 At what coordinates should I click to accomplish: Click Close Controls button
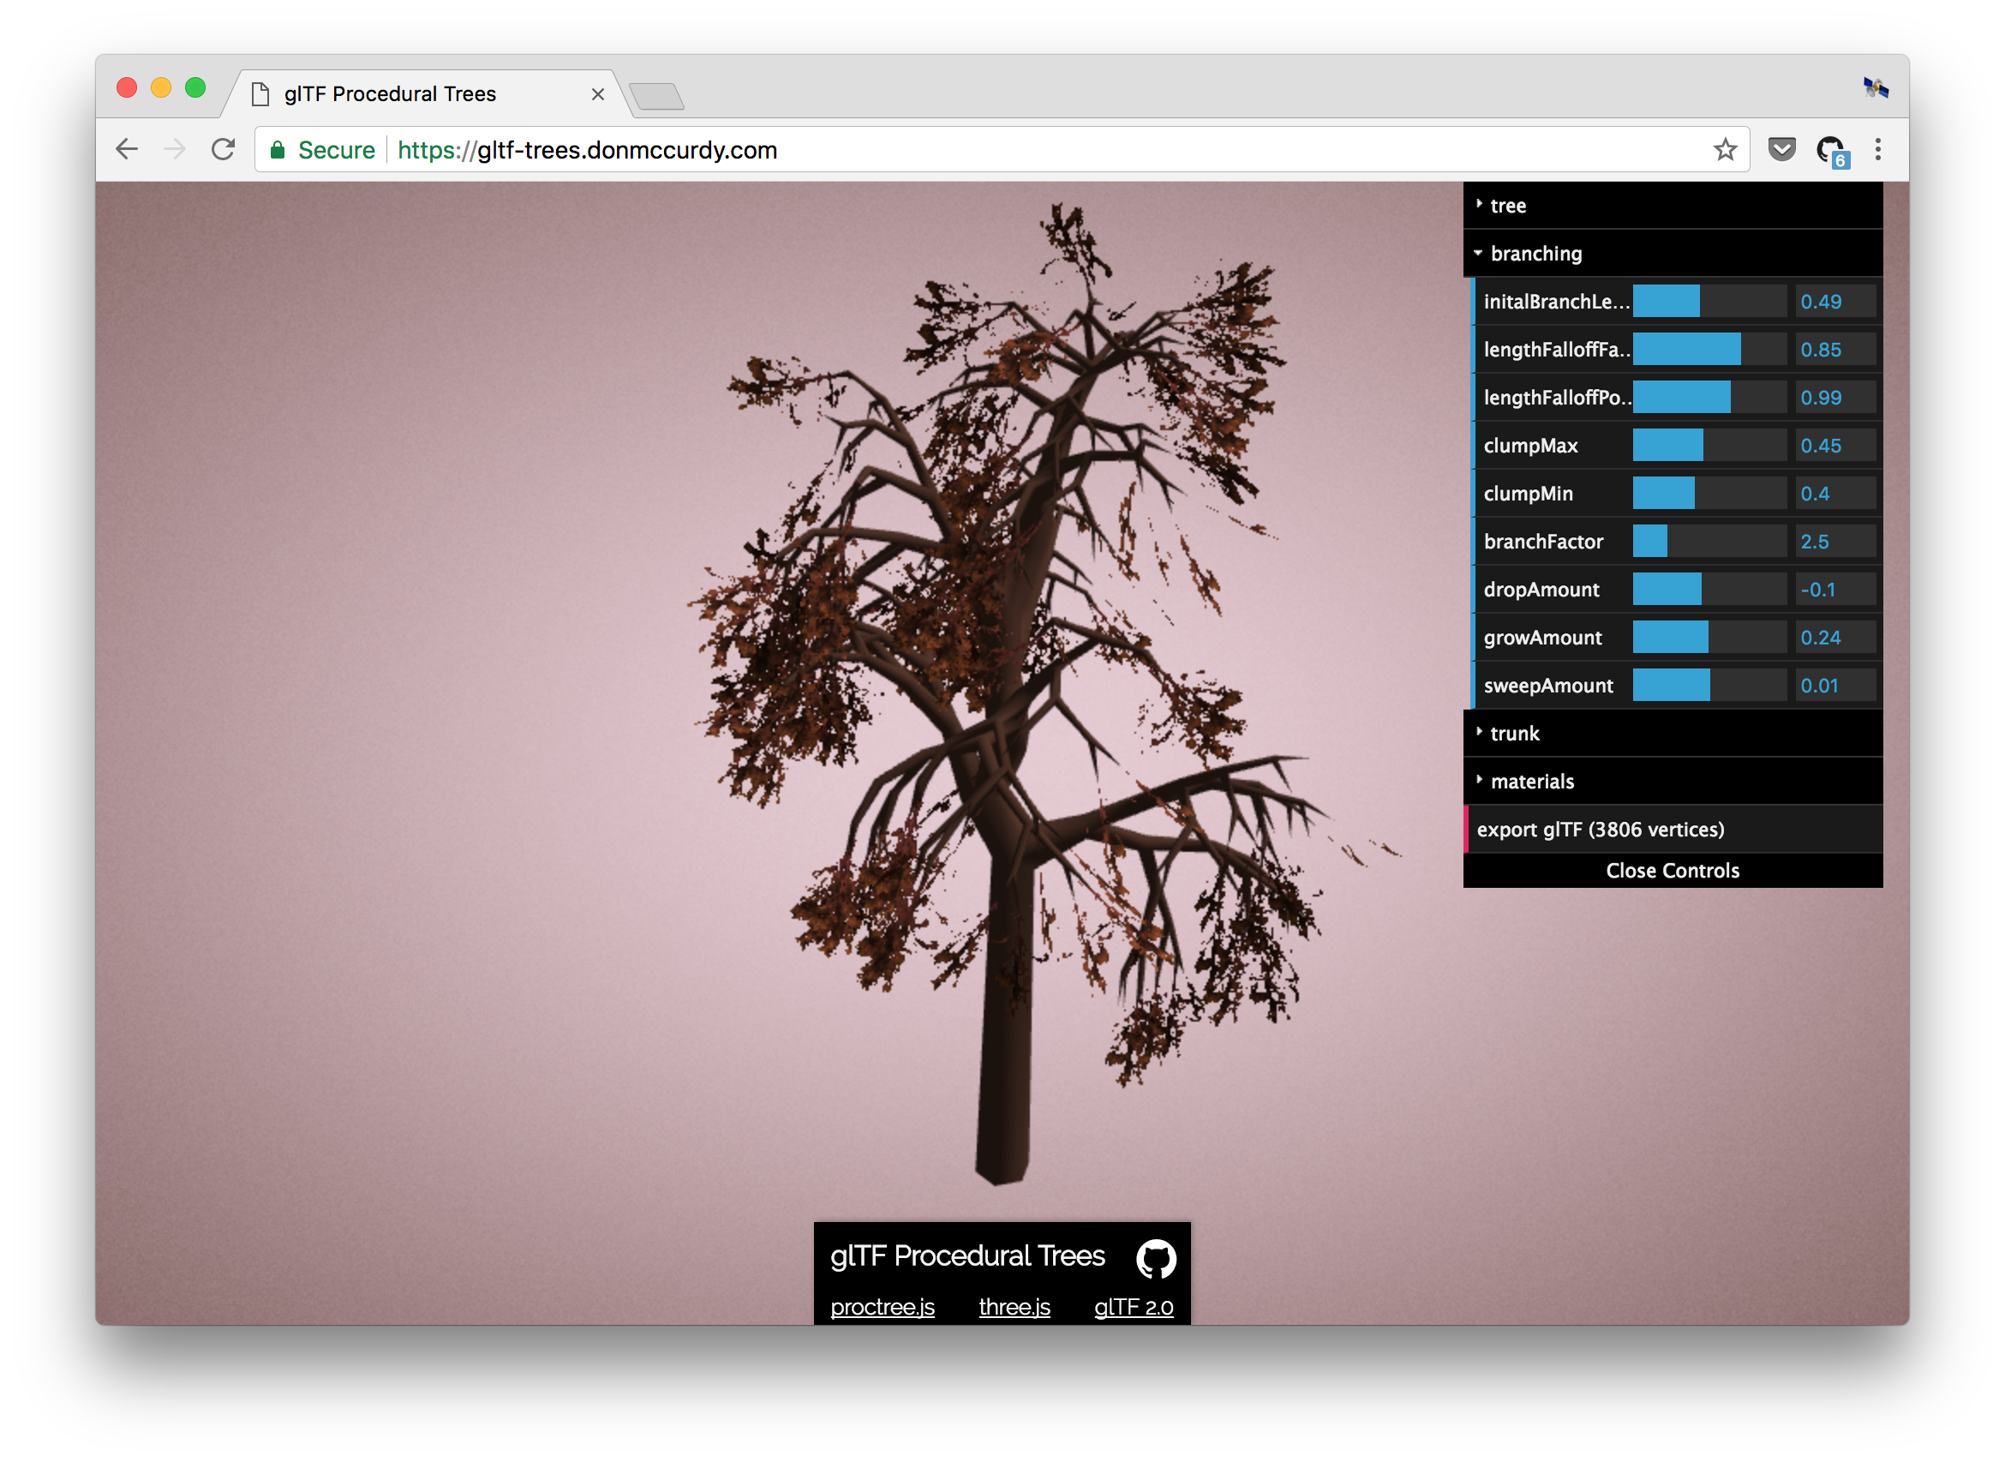click(1672, 871)
